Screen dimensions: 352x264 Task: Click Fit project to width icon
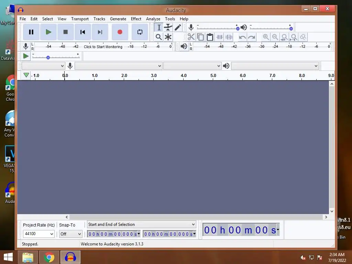coord(294,37)
